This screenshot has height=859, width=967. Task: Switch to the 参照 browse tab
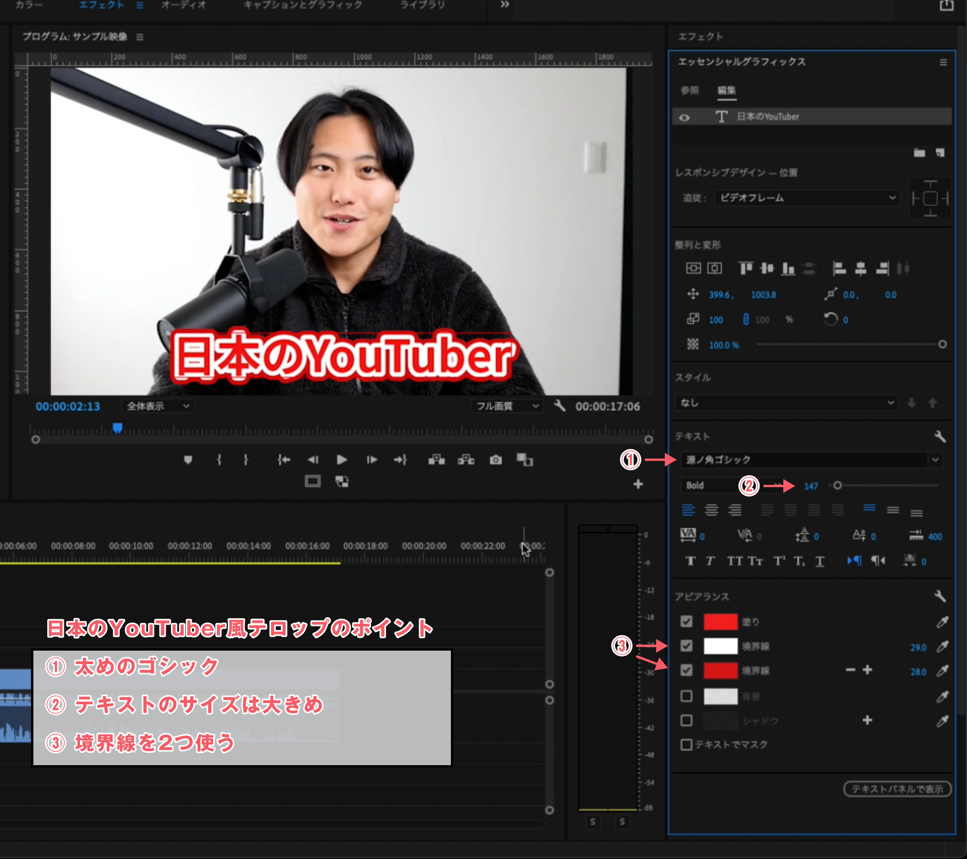[689, 90]
